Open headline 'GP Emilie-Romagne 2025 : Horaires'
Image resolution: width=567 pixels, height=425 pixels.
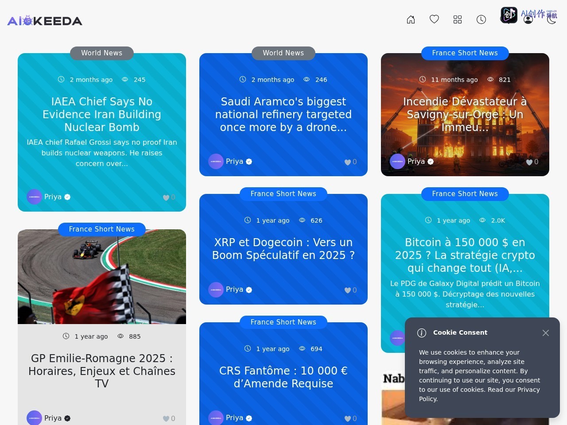click(x=102, y=371)
